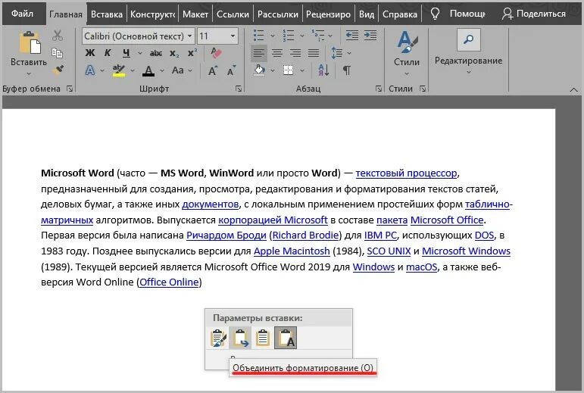Paste keeping source formatting option

[218, 338]
